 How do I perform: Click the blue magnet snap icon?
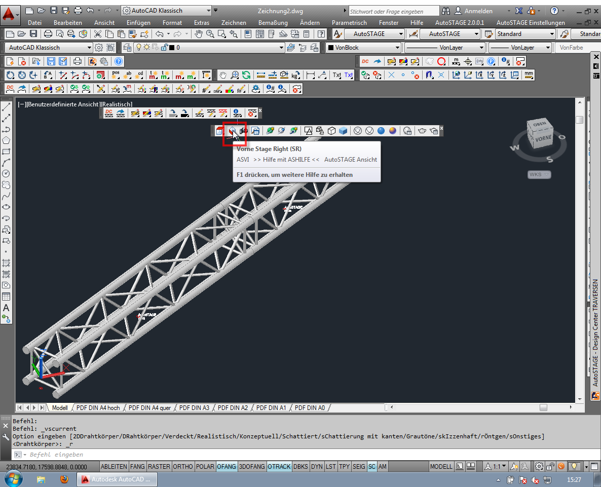click(x=429, y=75)
